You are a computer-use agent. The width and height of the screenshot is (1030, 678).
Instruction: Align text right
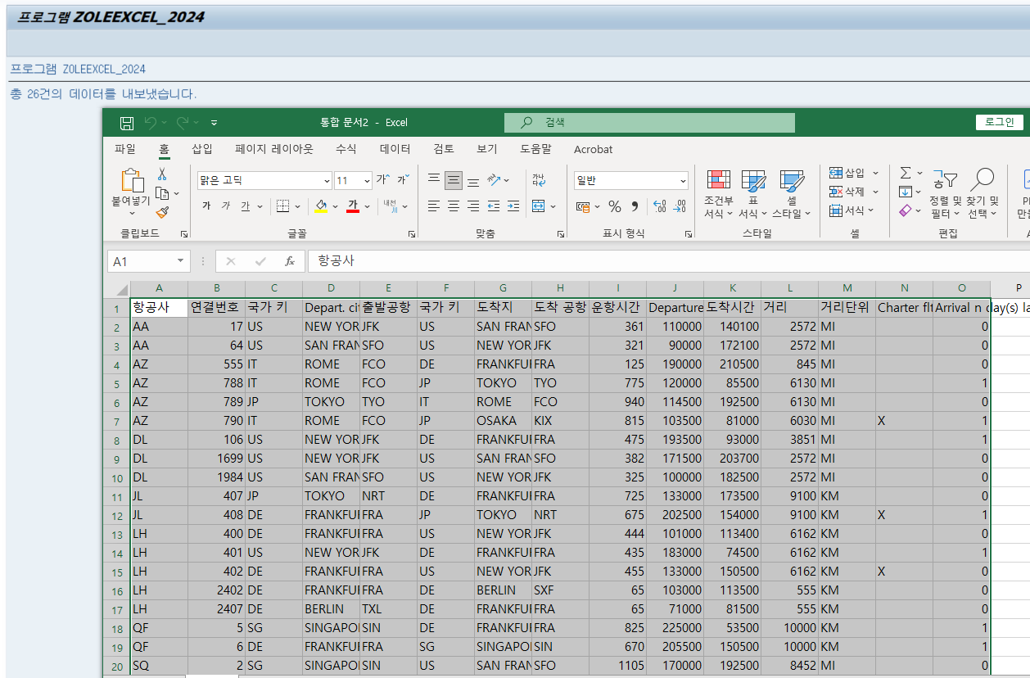[473, 206]
